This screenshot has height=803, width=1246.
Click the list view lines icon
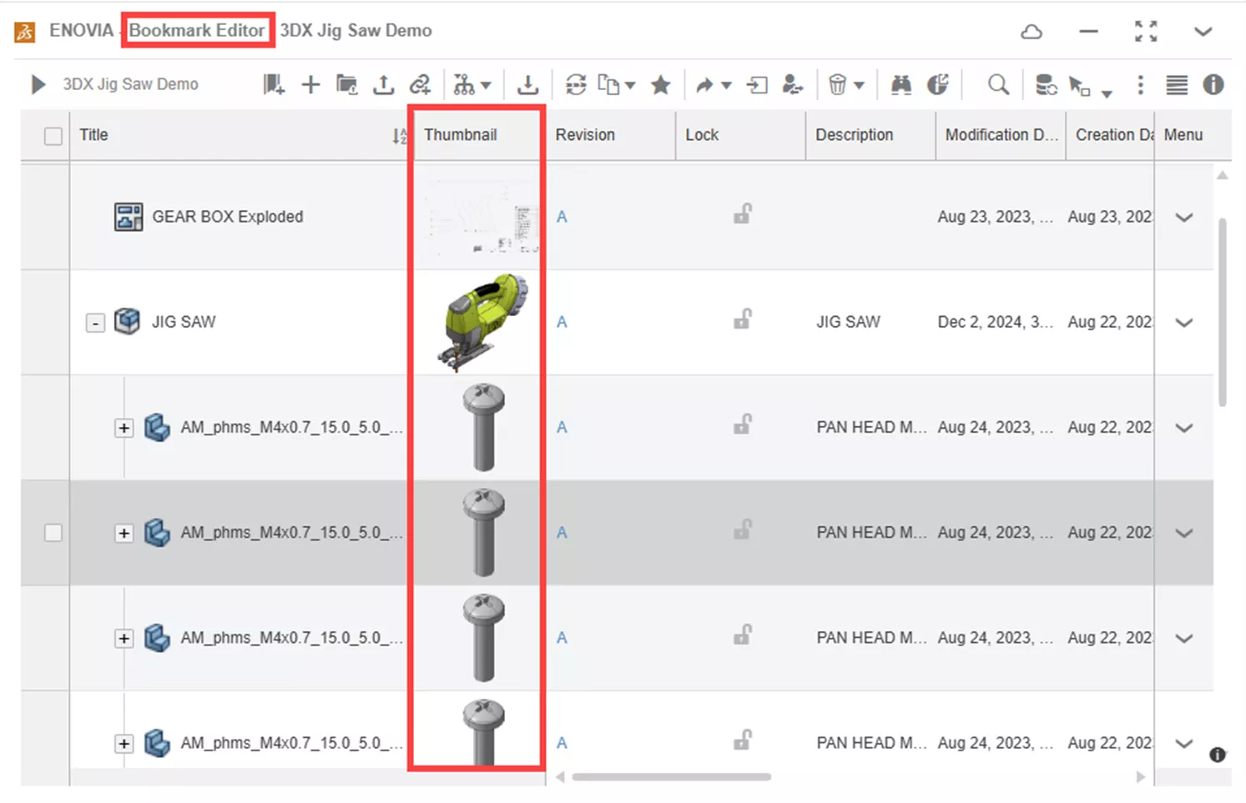pyautogui.click(x=1177, y=84)
